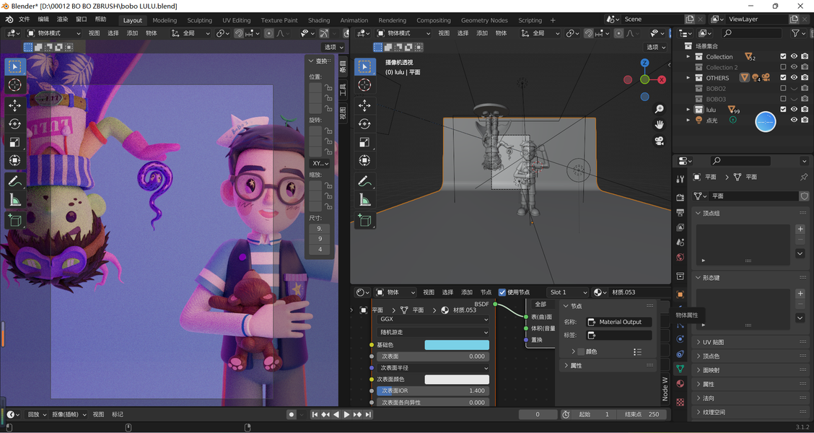Hide the OTHERS collection via eye icon

click(x=794, y=78)
